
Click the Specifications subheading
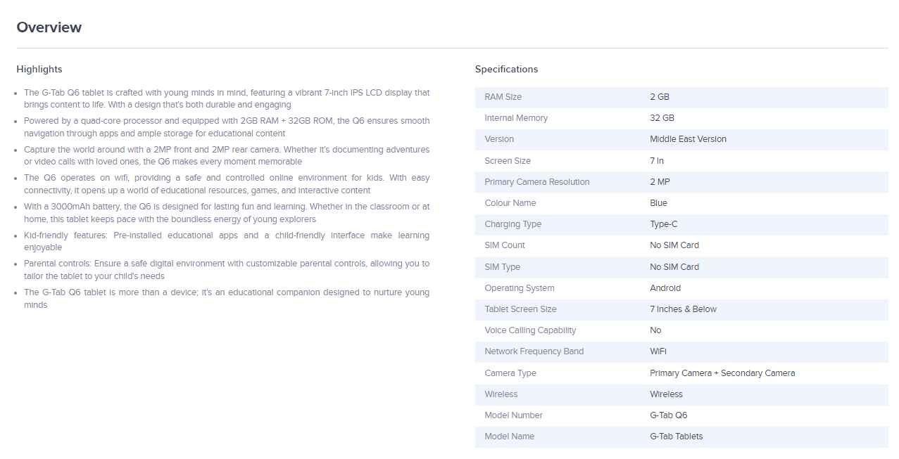(506, 69)
